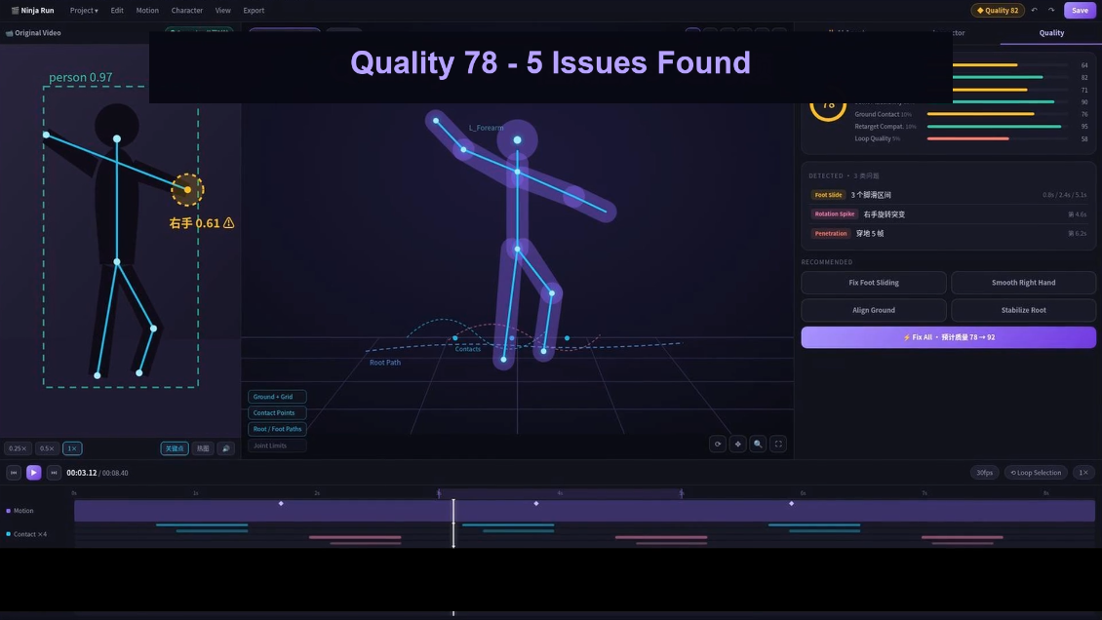Click the undo arrow in top bar

[1034, 11]
